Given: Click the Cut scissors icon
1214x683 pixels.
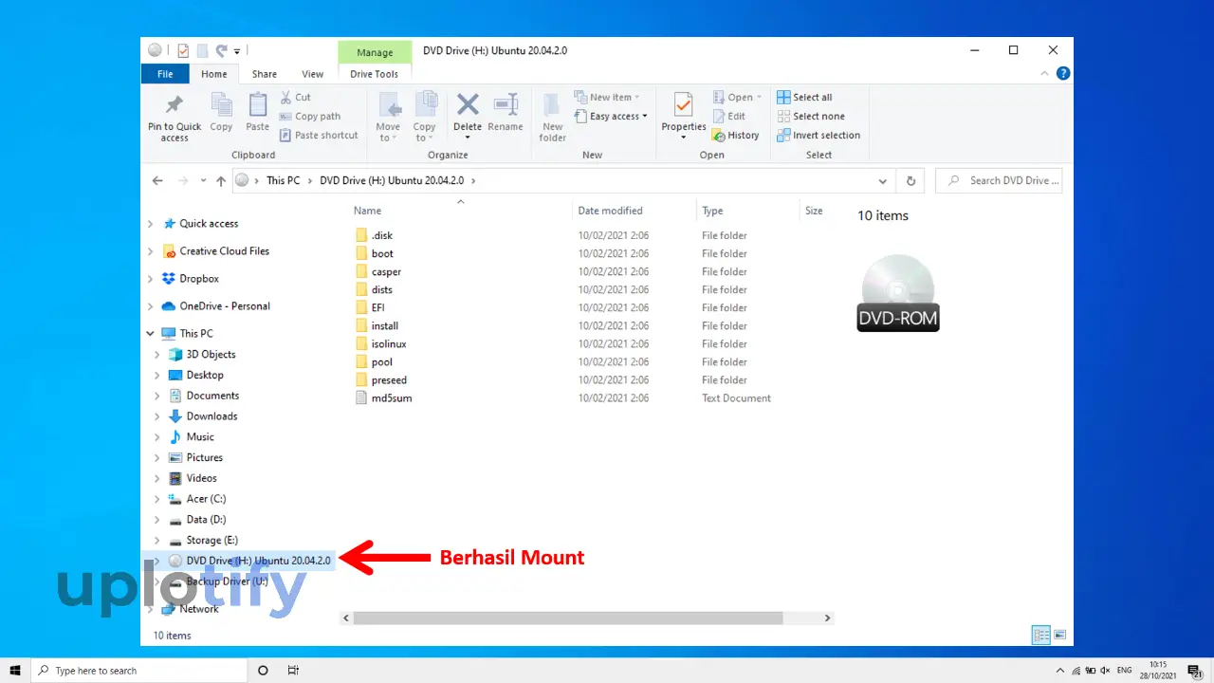Looking at the screenshot, I should pyautogui.click(x=286, y=97).
